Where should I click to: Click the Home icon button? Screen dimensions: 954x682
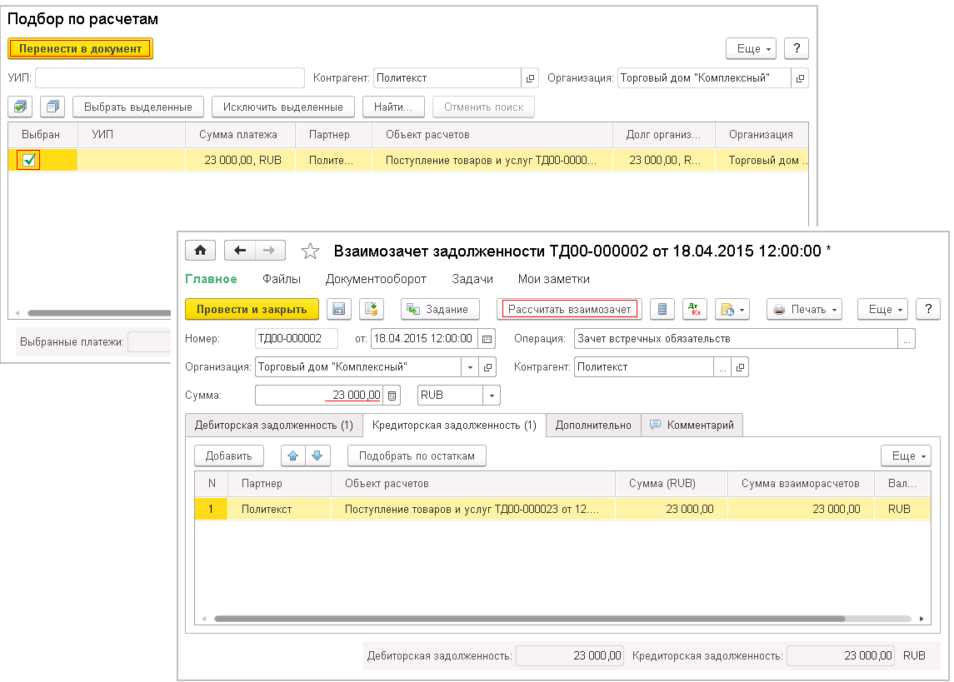tap(201, 251)
